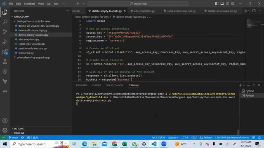Open delete-all-unused-ebs-volumes.py in explorer
Screen dimensions: 264x148
click(39, 26)
